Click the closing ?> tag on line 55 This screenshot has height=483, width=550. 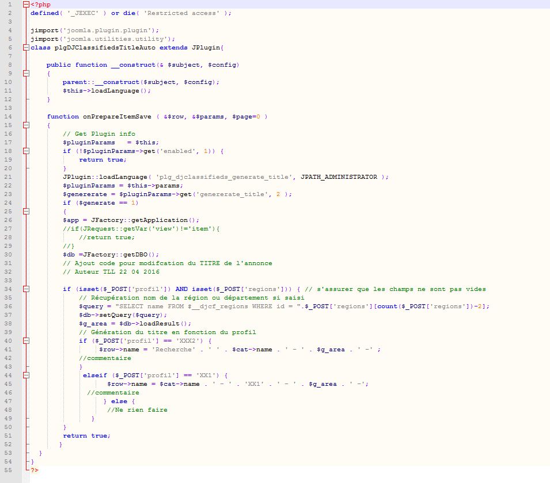pyautogui.click(x=35, y=470)
